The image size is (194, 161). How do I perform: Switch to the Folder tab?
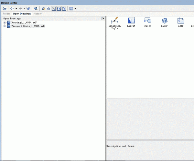(x=6, y=14)
